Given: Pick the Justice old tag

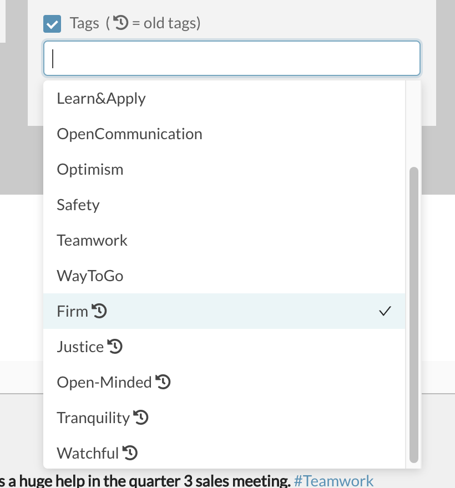Looking at the screenshot, I should tap(224, 347).
